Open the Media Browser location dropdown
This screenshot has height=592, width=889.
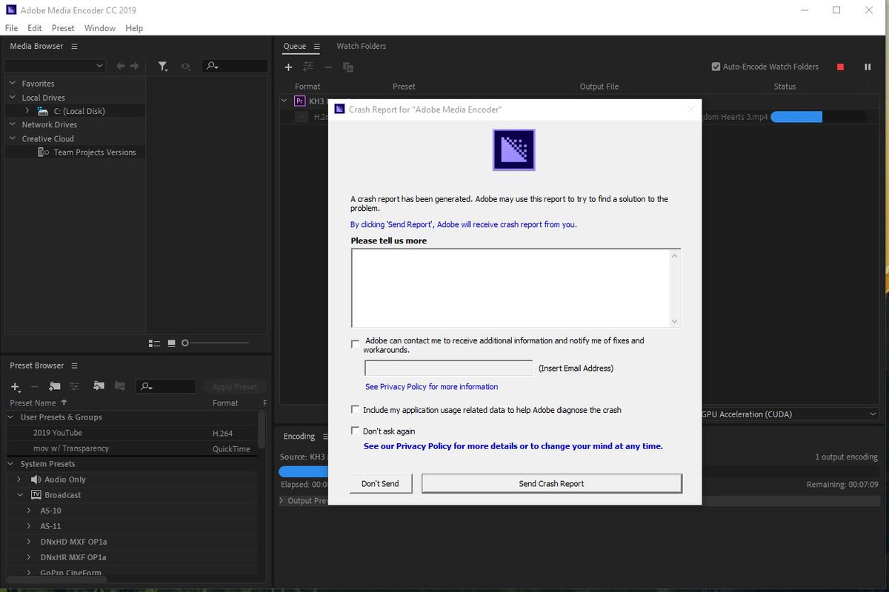pos(56,66)
